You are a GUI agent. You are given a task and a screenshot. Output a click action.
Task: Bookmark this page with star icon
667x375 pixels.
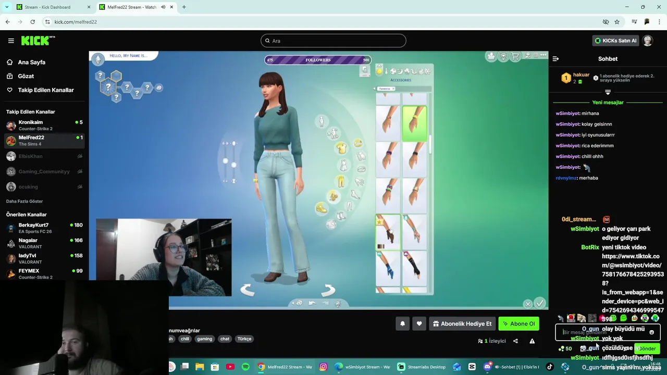[x=617, y=22]
